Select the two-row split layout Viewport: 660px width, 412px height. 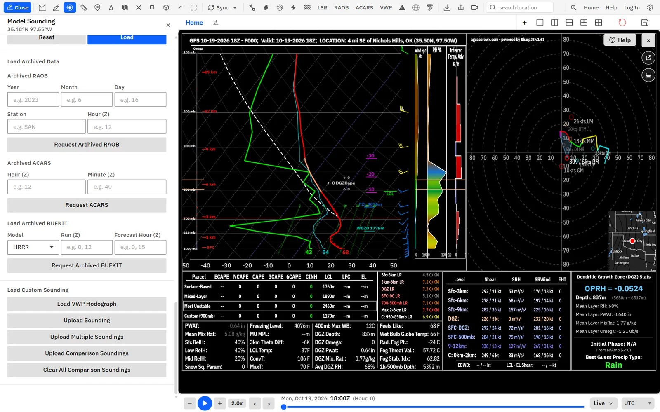[569, 23]
